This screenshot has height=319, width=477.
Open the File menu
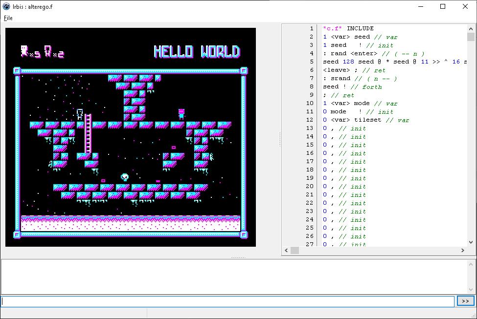(x=8, y=18)
